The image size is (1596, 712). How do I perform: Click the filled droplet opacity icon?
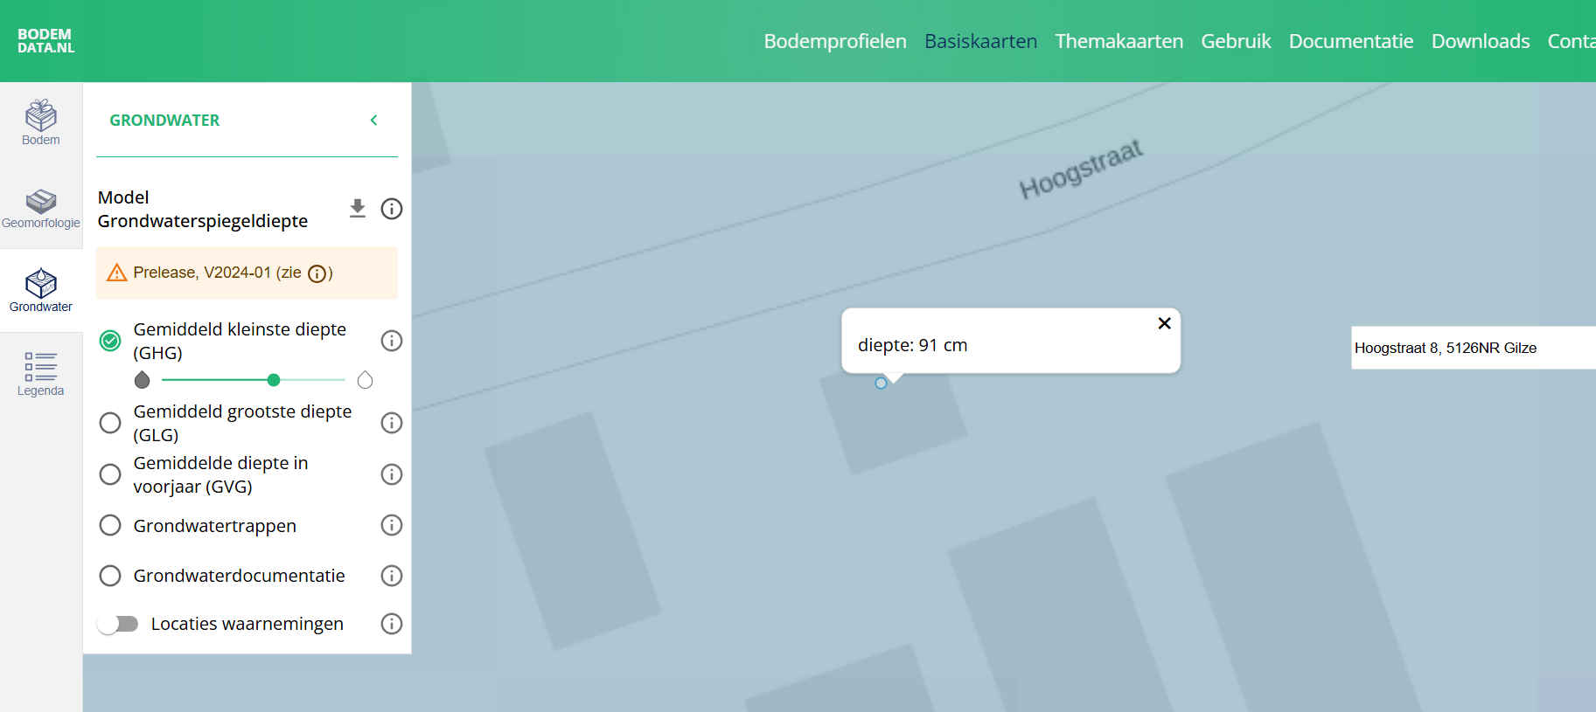(x=143, y=380)
